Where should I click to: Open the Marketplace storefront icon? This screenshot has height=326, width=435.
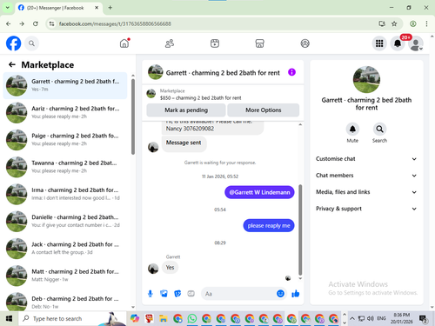pos(259,43)
